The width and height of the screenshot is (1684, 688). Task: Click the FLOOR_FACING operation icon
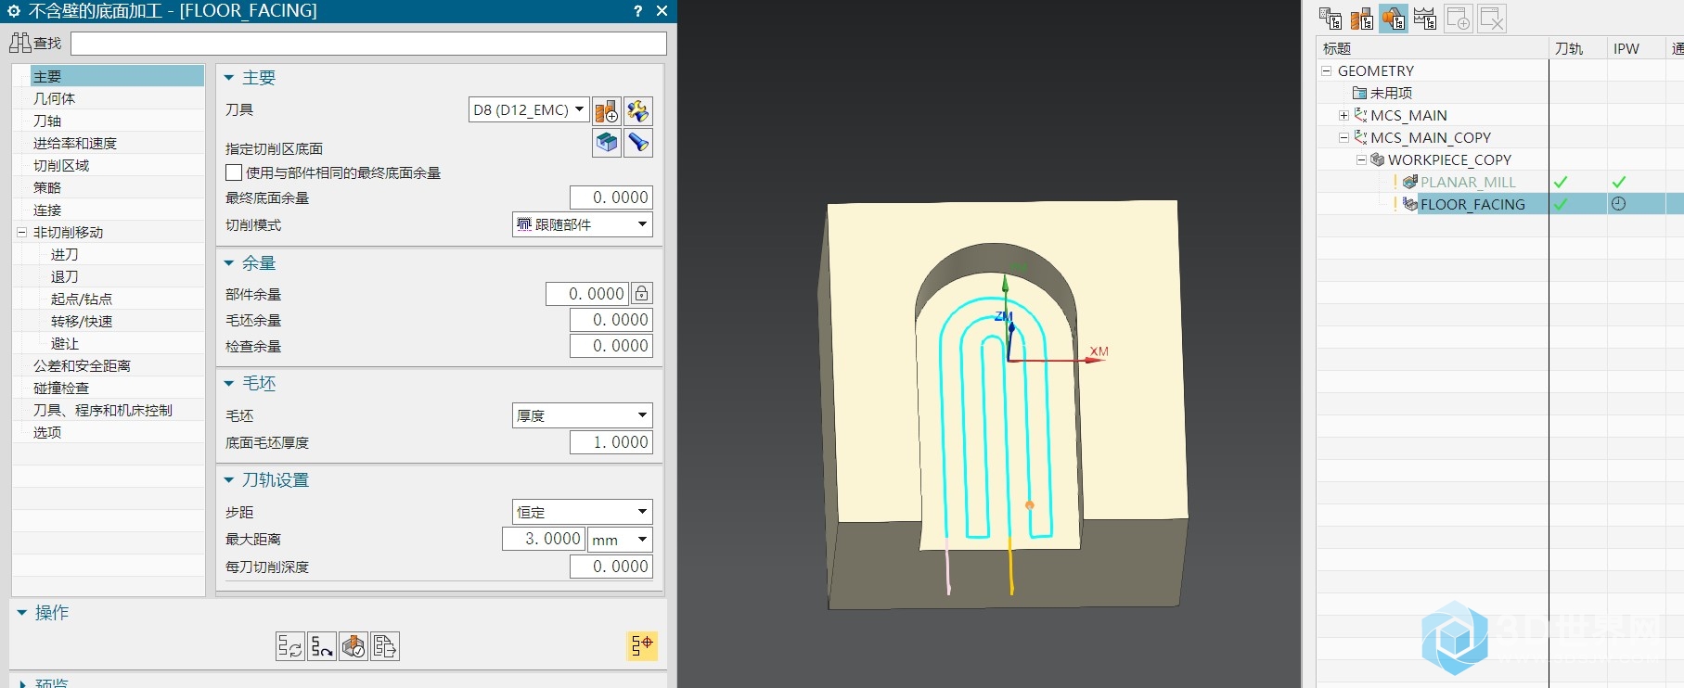coord(1410,204)
